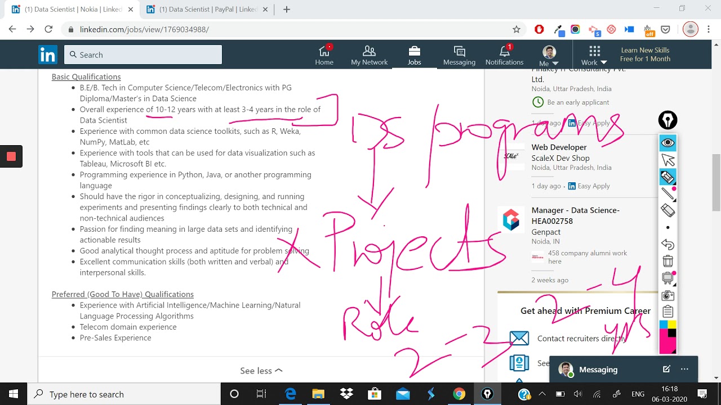Open the whiteboard easel tool

pos(667,278)
